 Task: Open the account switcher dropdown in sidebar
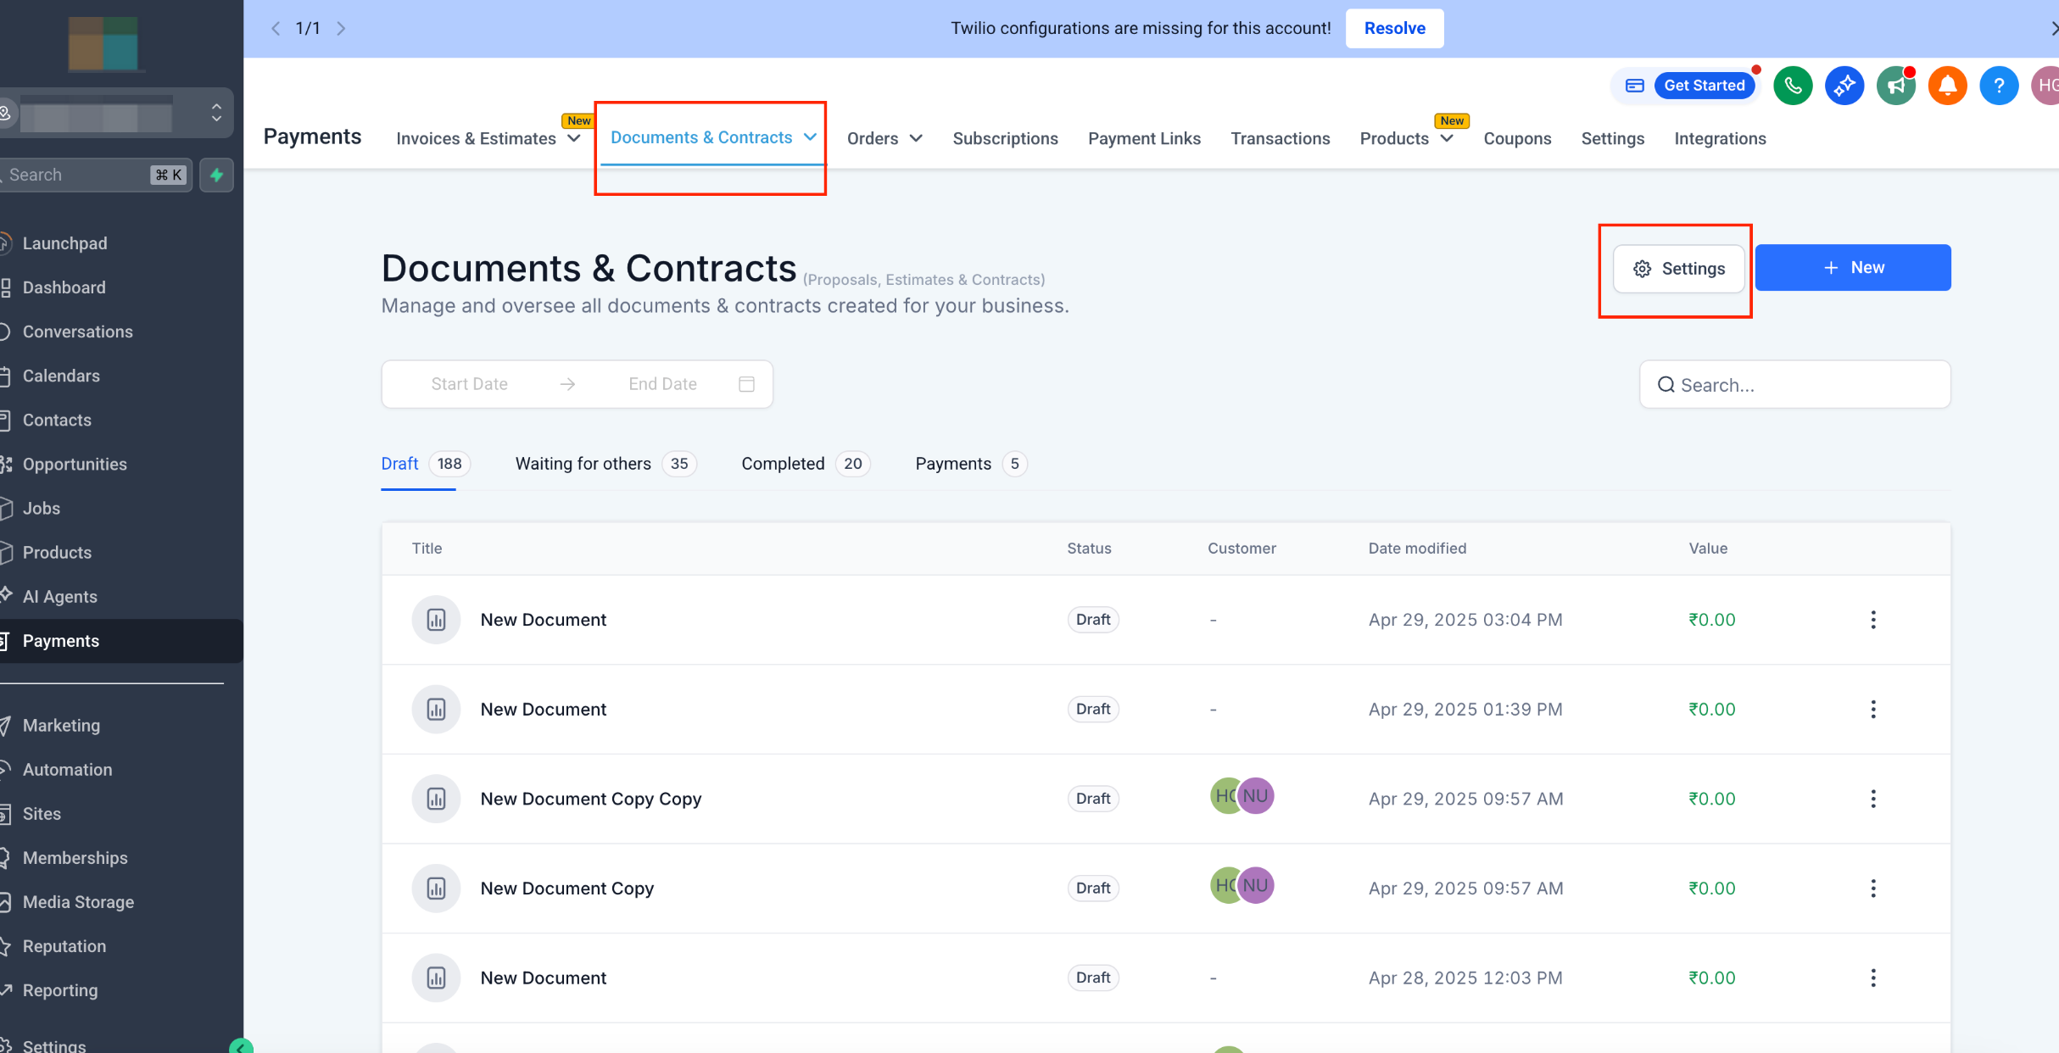216,113
